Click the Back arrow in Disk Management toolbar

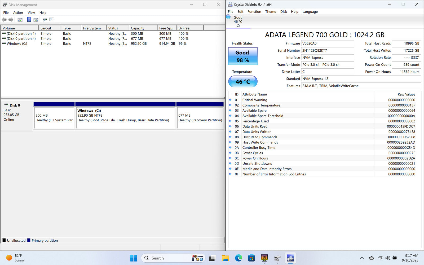(x=4, y=20)
